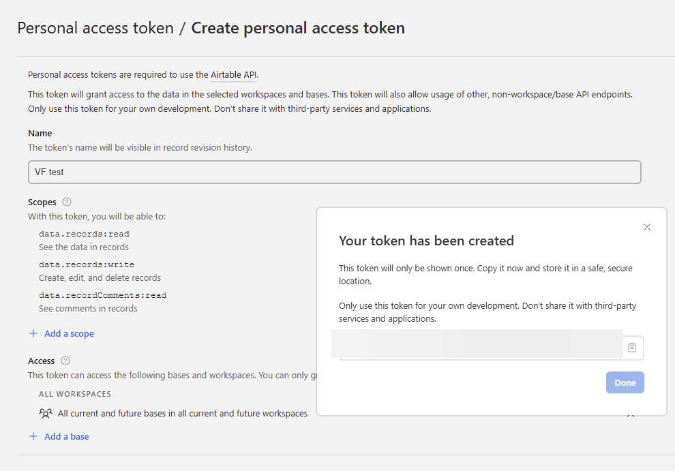Select the data.records:read scope text
The width and height of the screenshot is (675, 471).
(84, 234)
